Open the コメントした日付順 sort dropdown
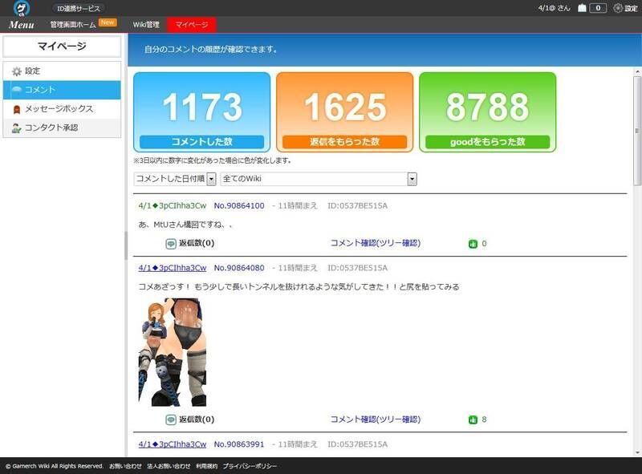Viewport: 642px width, 474px height. (175, 179)
